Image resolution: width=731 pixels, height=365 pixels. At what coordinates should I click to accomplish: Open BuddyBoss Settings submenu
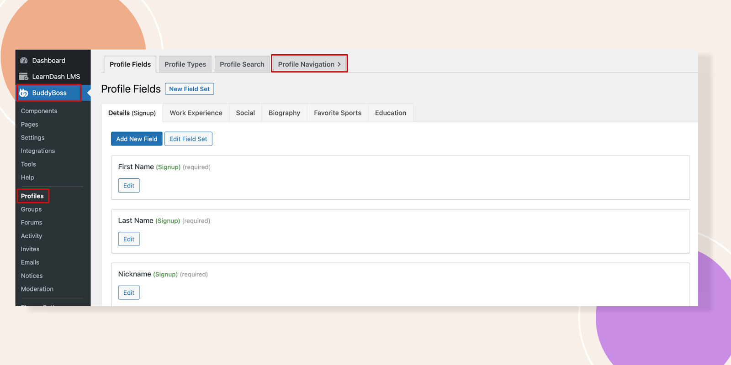[33, 137]
